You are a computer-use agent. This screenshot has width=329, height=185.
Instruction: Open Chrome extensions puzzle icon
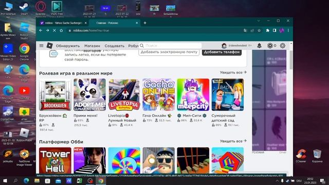point(267,30)
